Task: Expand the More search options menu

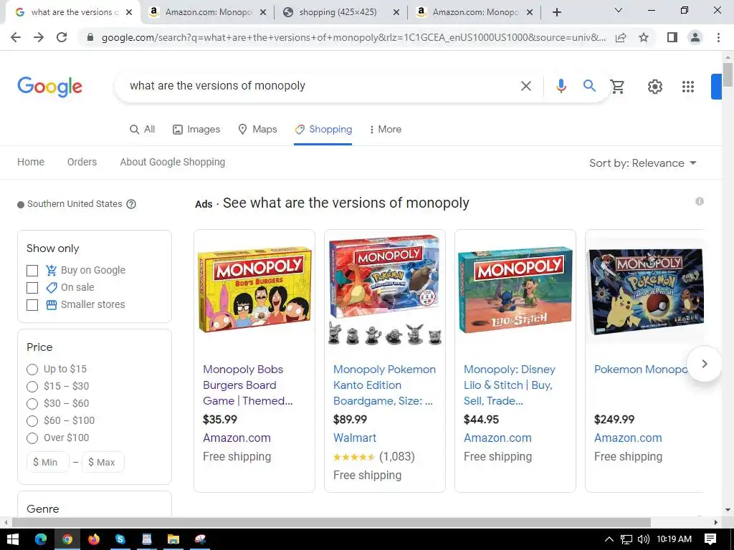Action: pyautogui.click(x=385, y=130)
